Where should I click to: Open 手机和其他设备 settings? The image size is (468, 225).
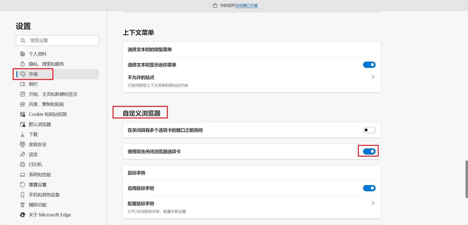(57, 195)
